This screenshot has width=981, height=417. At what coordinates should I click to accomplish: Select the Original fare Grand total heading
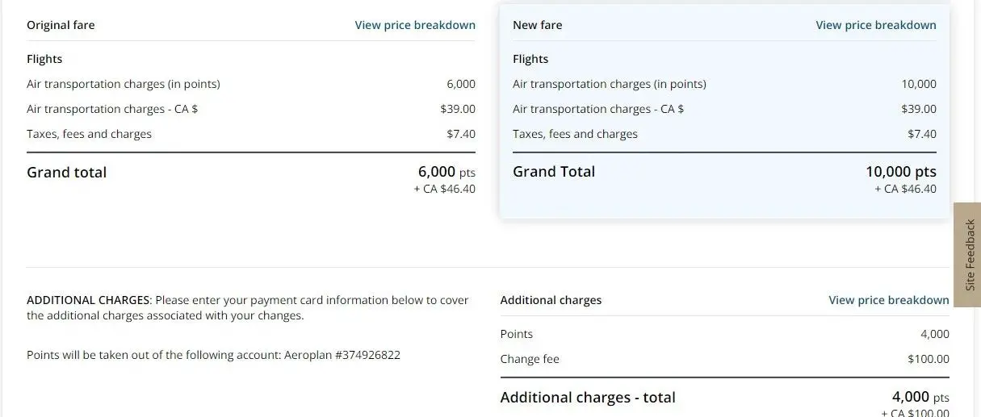tap(67, 172)
